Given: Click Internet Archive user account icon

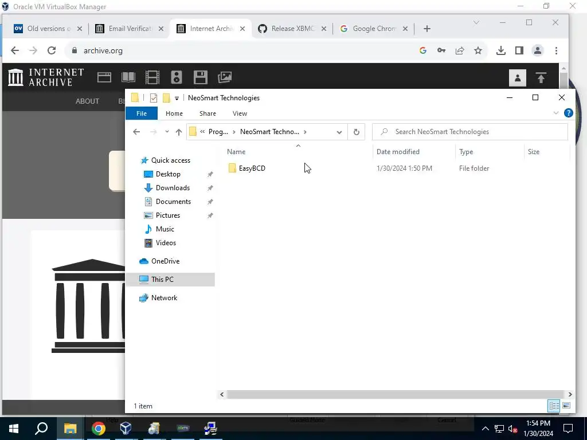Looking at the screenshot, I should 518,78.
